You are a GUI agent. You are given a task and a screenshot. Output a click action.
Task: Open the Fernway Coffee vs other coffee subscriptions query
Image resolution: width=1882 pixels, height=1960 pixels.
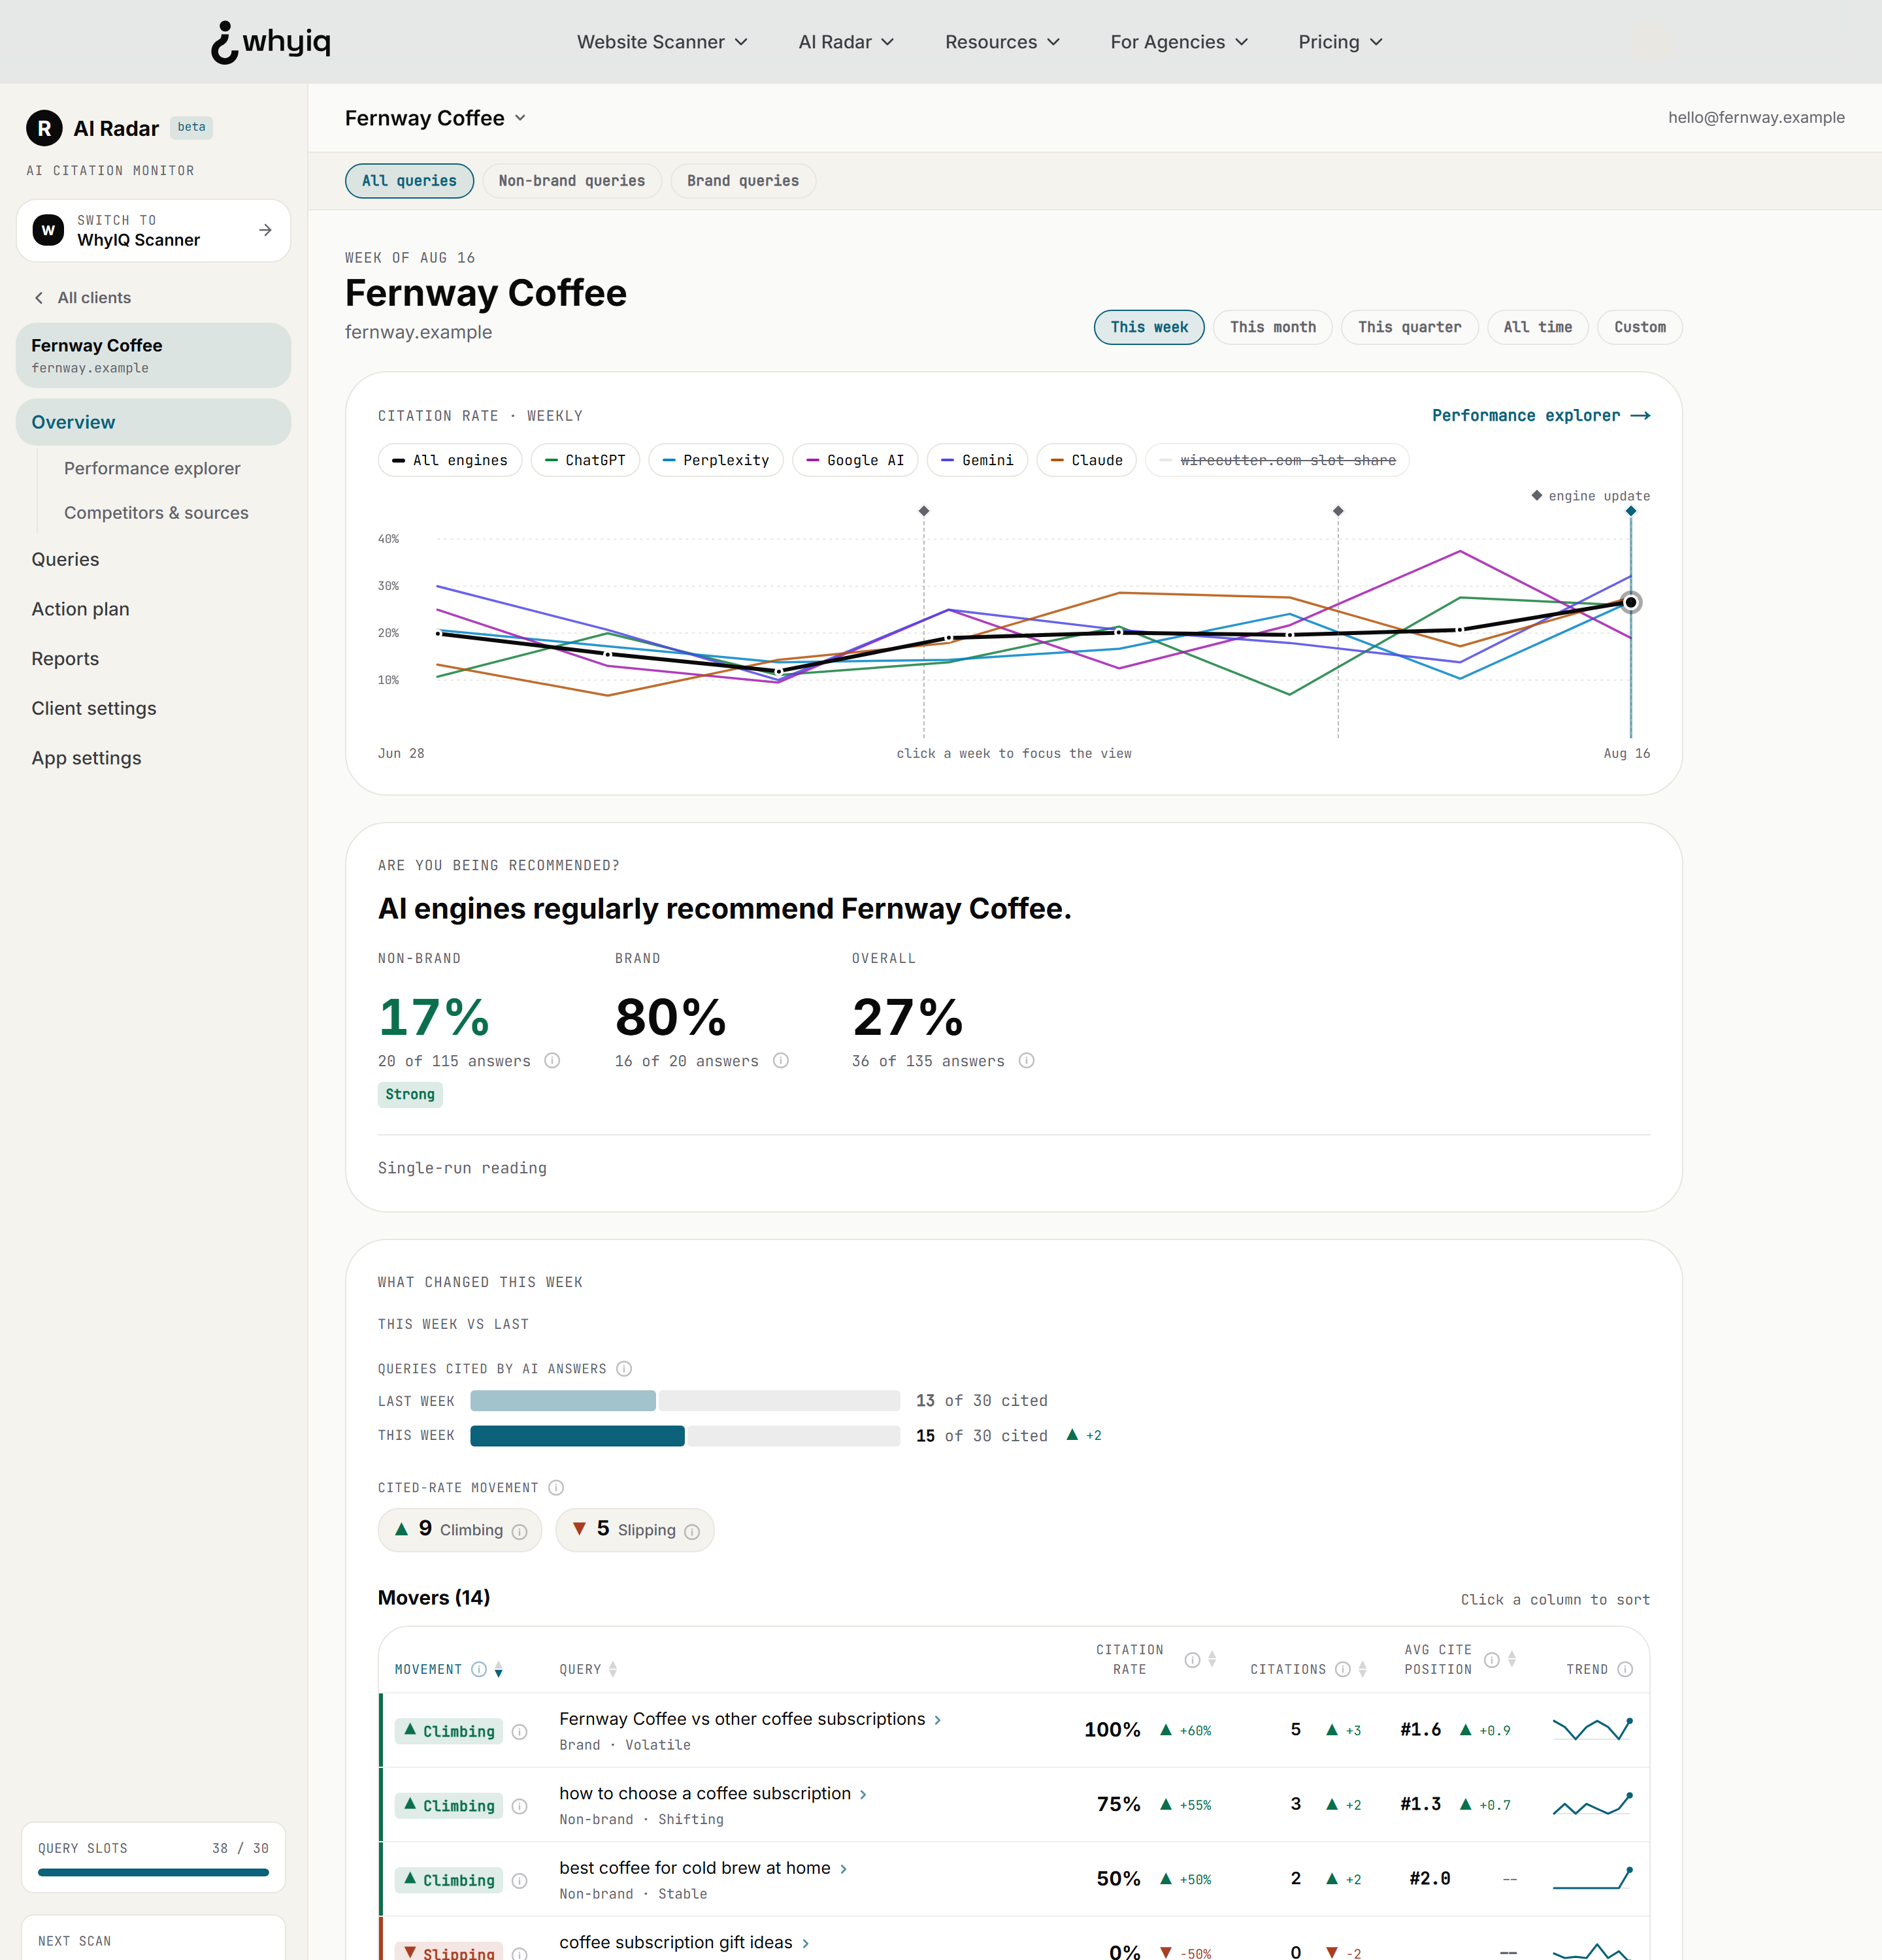pyautogui.click(x=750, y=1719)
